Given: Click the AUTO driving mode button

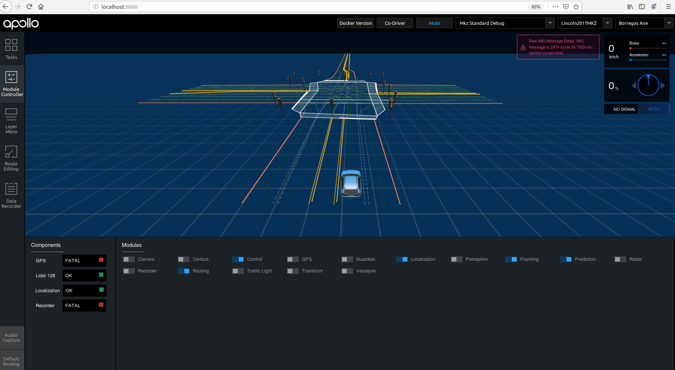Looking at the screenshot, I should 654,109.
